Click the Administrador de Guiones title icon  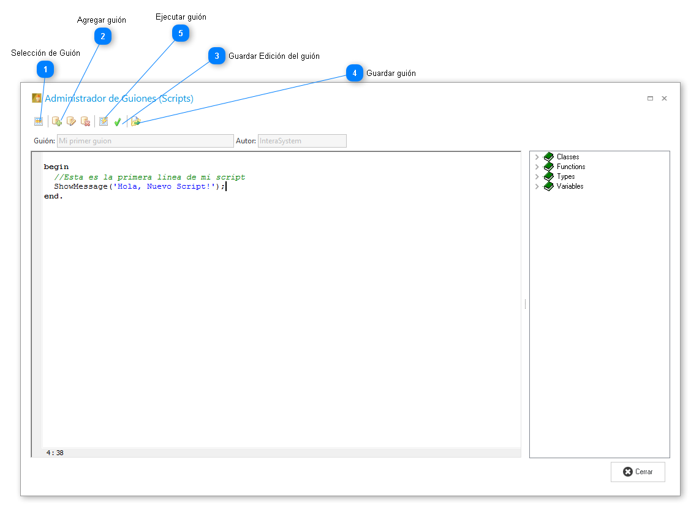point(37,98)
